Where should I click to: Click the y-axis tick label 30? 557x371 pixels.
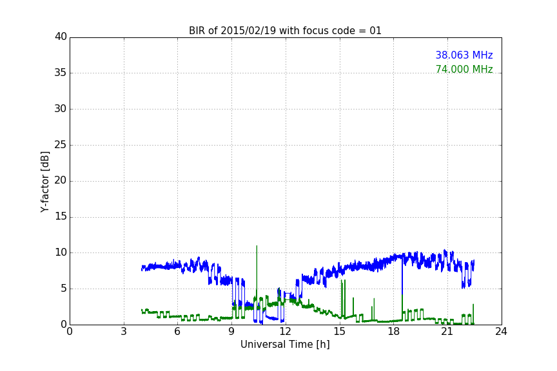(x=61, y=109)
